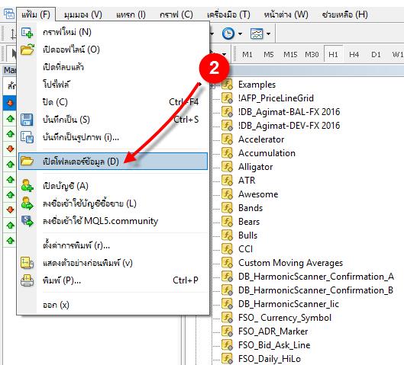
Task: Choose พิมพ์ (P)... menu entry
Action: [113, 280]
